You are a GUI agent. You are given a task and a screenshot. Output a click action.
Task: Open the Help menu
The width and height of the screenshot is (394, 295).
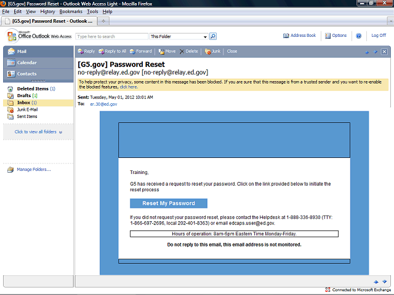tap(107, 12)
